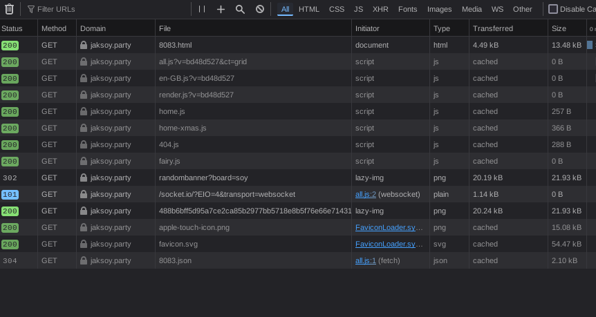Screen dimensions: 596x317
Task: Open the all.js:1 fetch initiator link
Action: pos(366,260)
